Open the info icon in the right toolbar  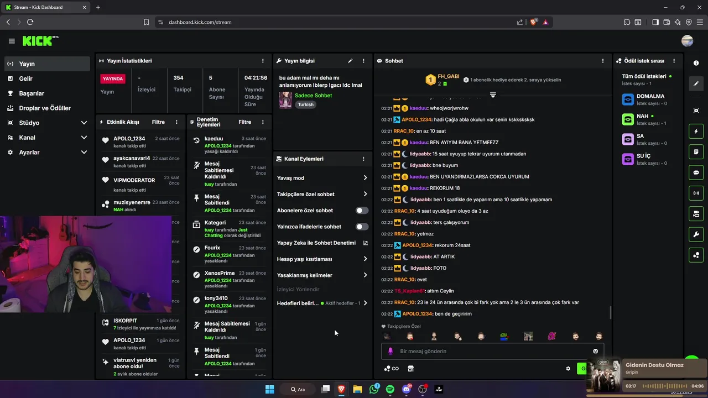(x=696, y=63)
